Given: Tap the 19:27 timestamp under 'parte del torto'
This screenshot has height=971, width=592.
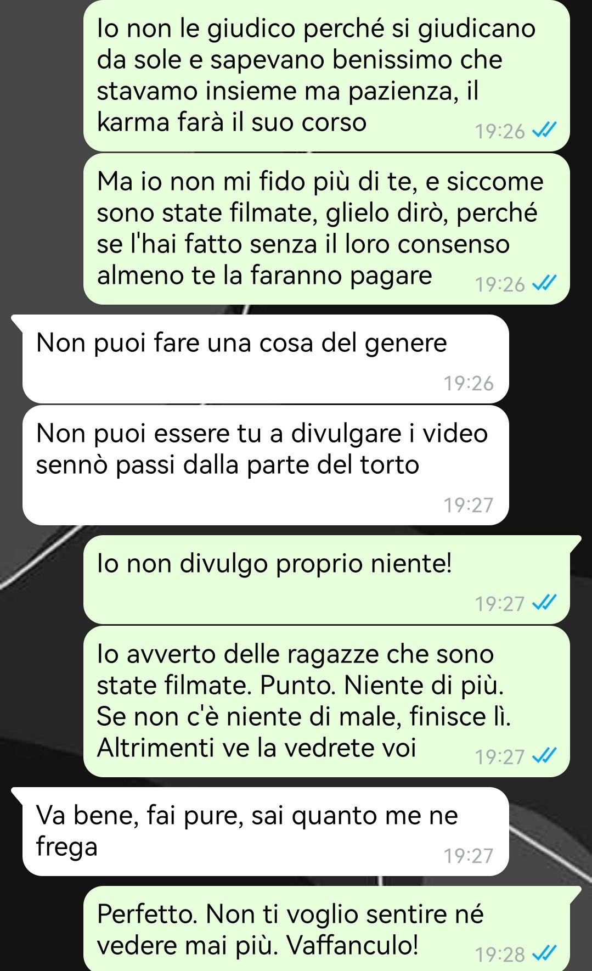Looking at the screenshot, I should pyautogui.click(x=469, y=504).
